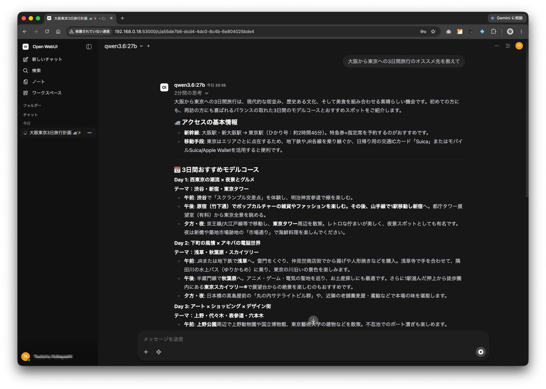Viewport: 546px width, 389px height.
Task: Stop the response generation button
Action: pos(480,352)
